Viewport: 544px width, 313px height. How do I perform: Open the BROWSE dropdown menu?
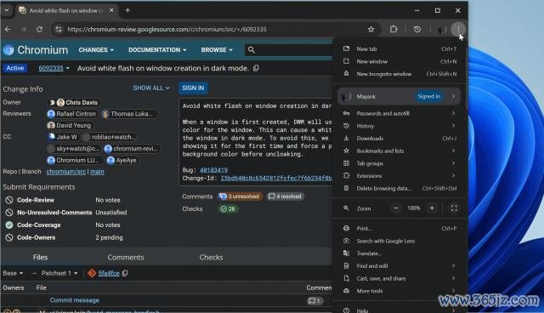(217, 50)
